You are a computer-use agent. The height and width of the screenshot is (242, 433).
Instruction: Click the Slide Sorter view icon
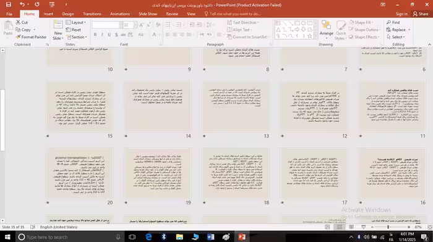(340, 227)
